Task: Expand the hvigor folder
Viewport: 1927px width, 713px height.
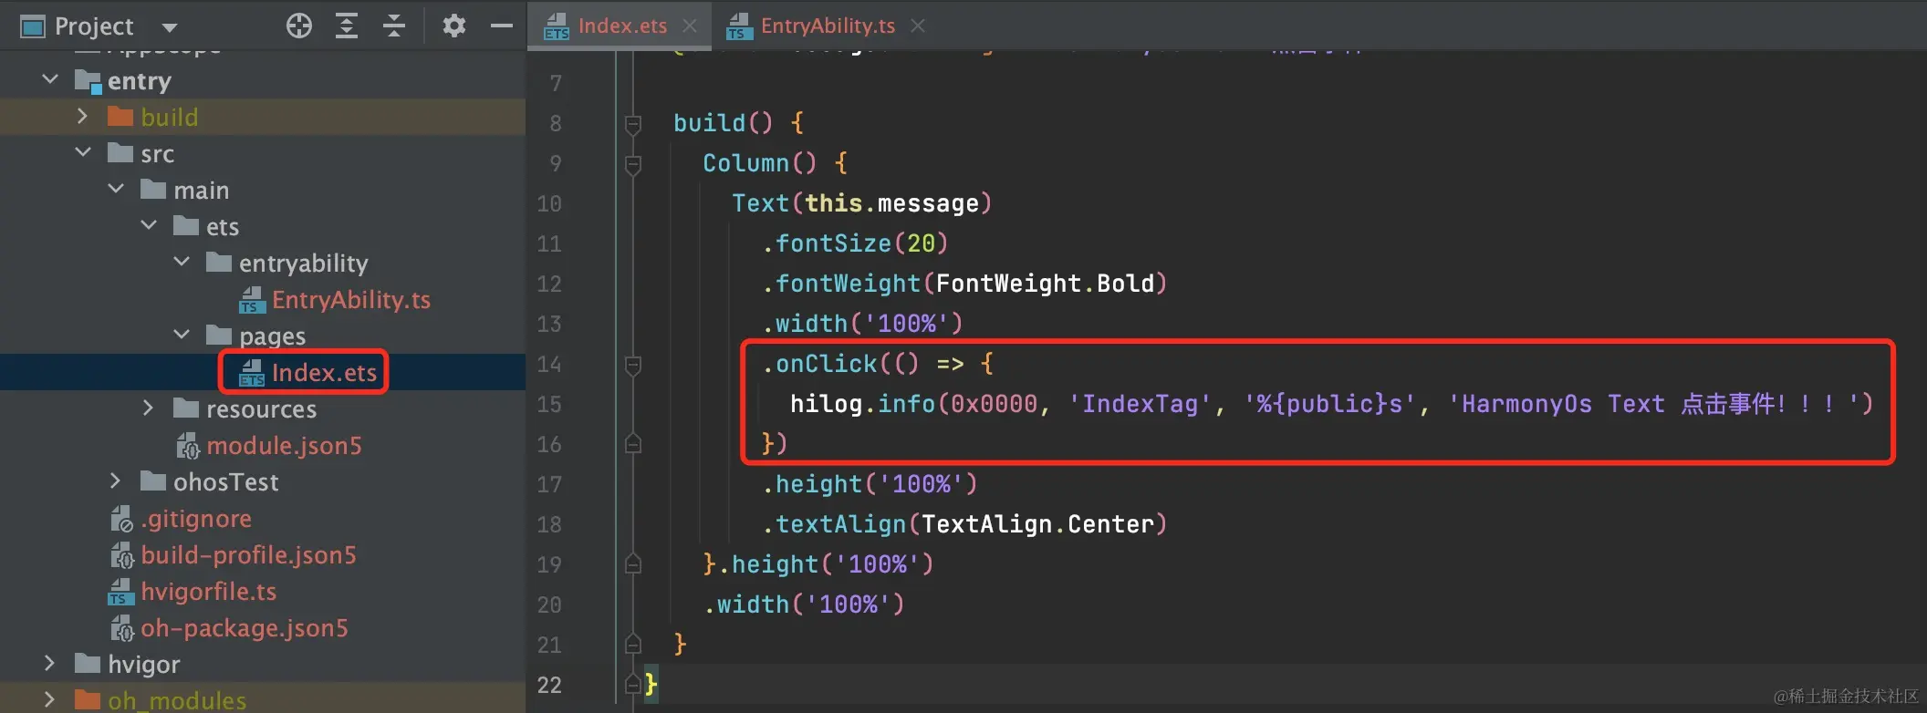Action: 50,664
